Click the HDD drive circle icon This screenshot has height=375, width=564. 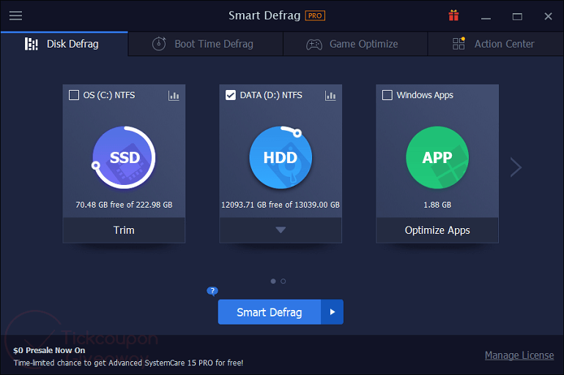(x=281, y=157)
